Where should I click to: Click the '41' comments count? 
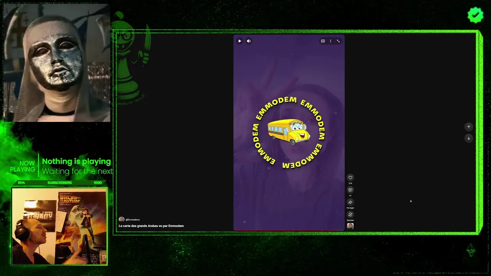coord(350,195)
